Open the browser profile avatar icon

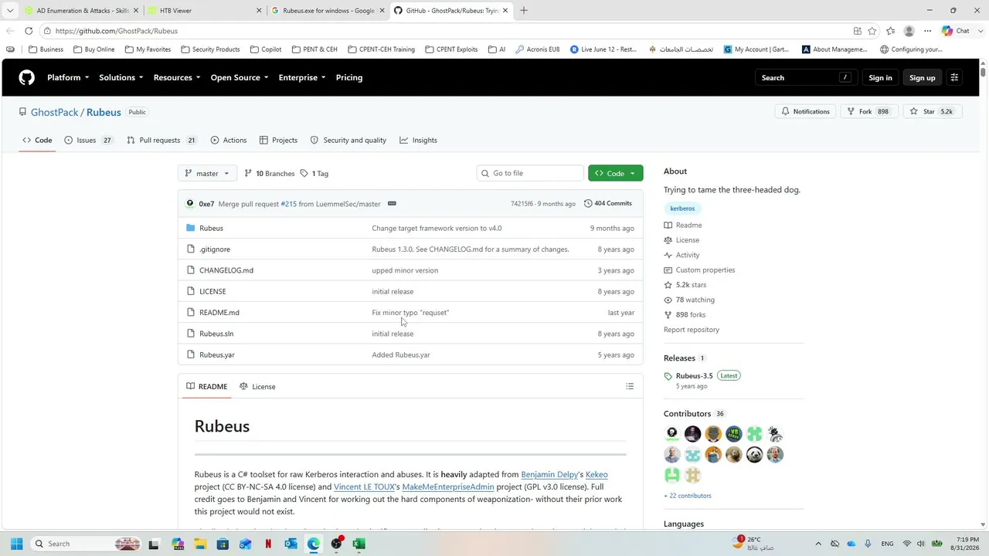[909, 31]
